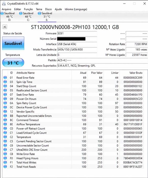Click status orb of Spin Retry Count row
The width and height of the screenshot is (148, 178).
tap(5, 103)
